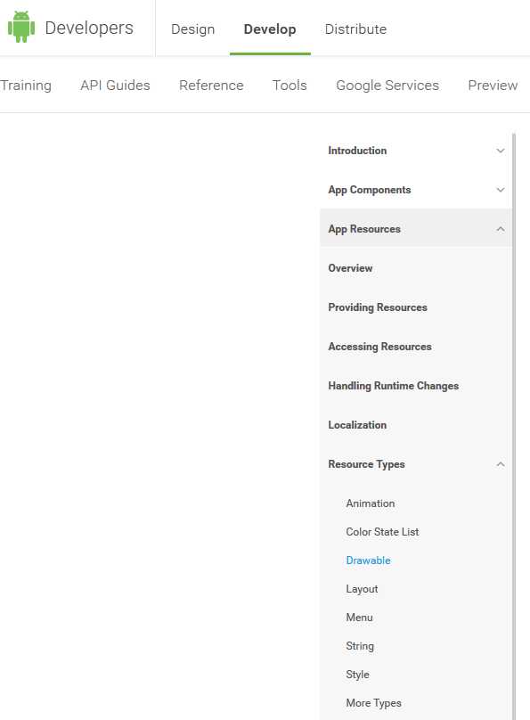Go to Training section
The image size is (530, 720).
26,86
